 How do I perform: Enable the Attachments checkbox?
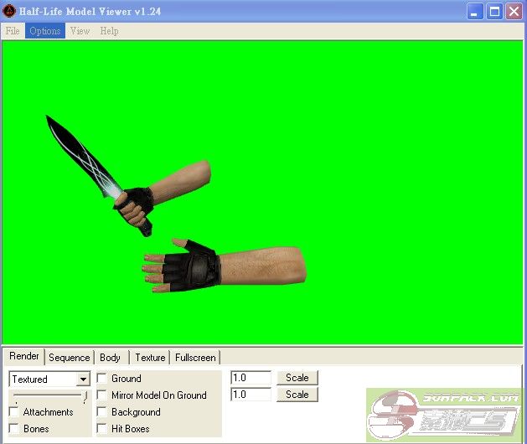pyautogui.click(x=14, y=412)
